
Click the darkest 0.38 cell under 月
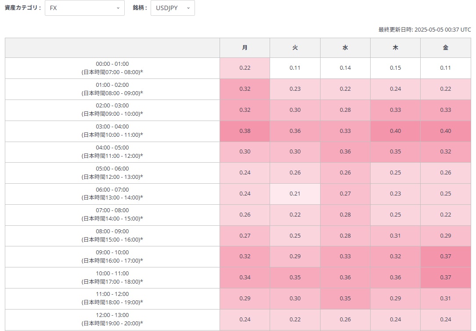click(244, 131)
